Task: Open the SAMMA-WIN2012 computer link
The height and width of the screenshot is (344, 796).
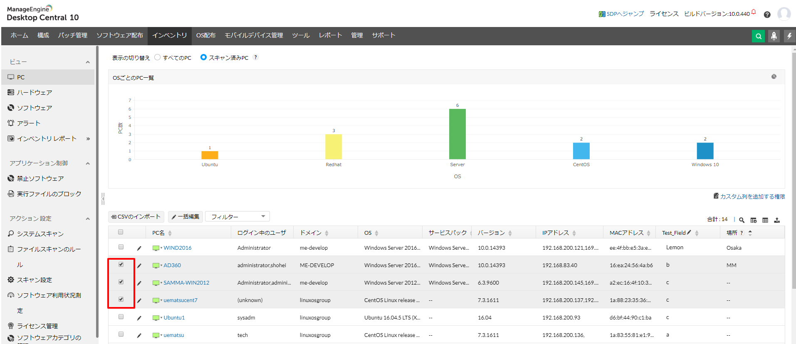Action: tap(186, 283)
